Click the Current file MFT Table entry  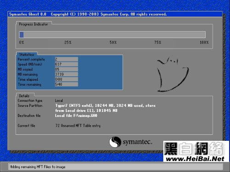(78, 126)
